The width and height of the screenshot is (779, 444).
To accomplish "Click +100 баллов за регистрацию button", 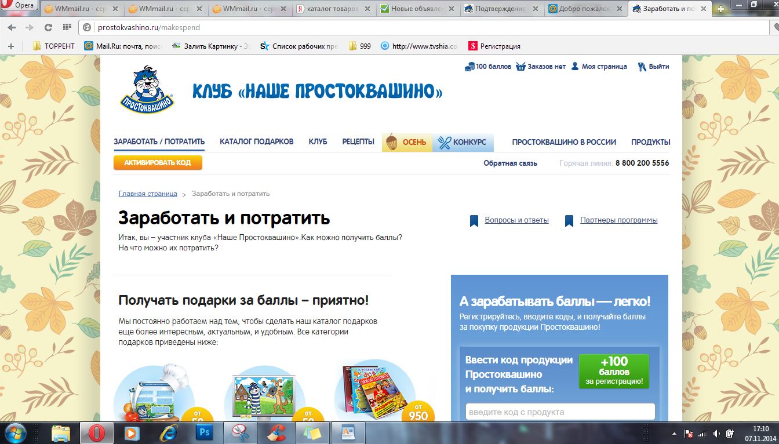I will point(614,371).
